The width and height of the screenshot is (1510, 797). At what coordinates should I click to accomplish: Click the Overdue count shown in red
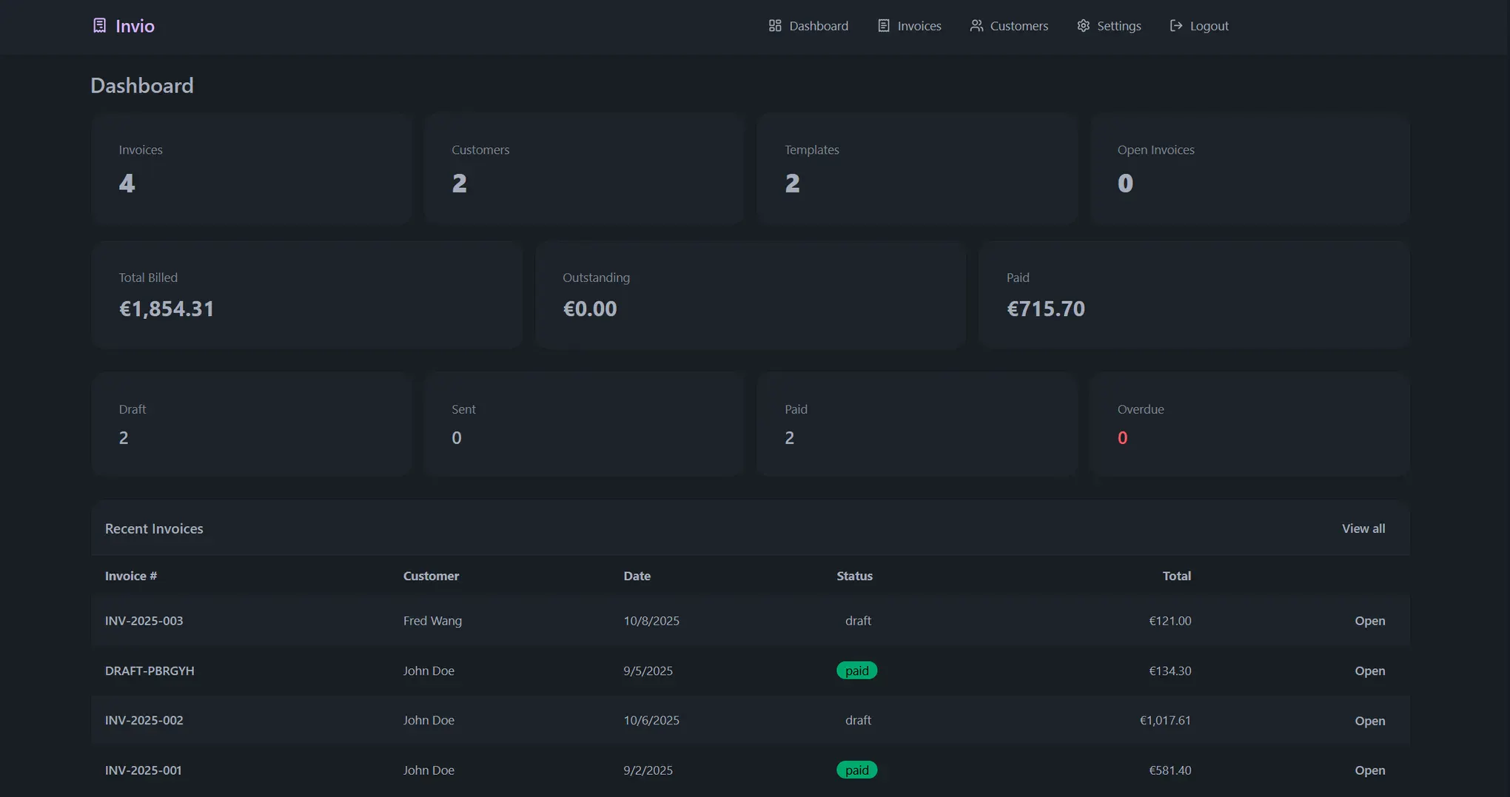tap(1122, 438)
